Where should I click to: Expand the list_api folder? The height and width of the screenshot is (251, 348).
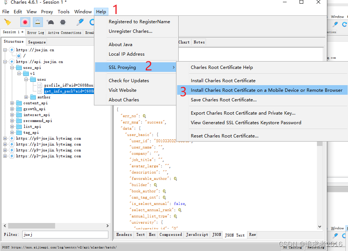pyautogui.click(x=12, y=126)
